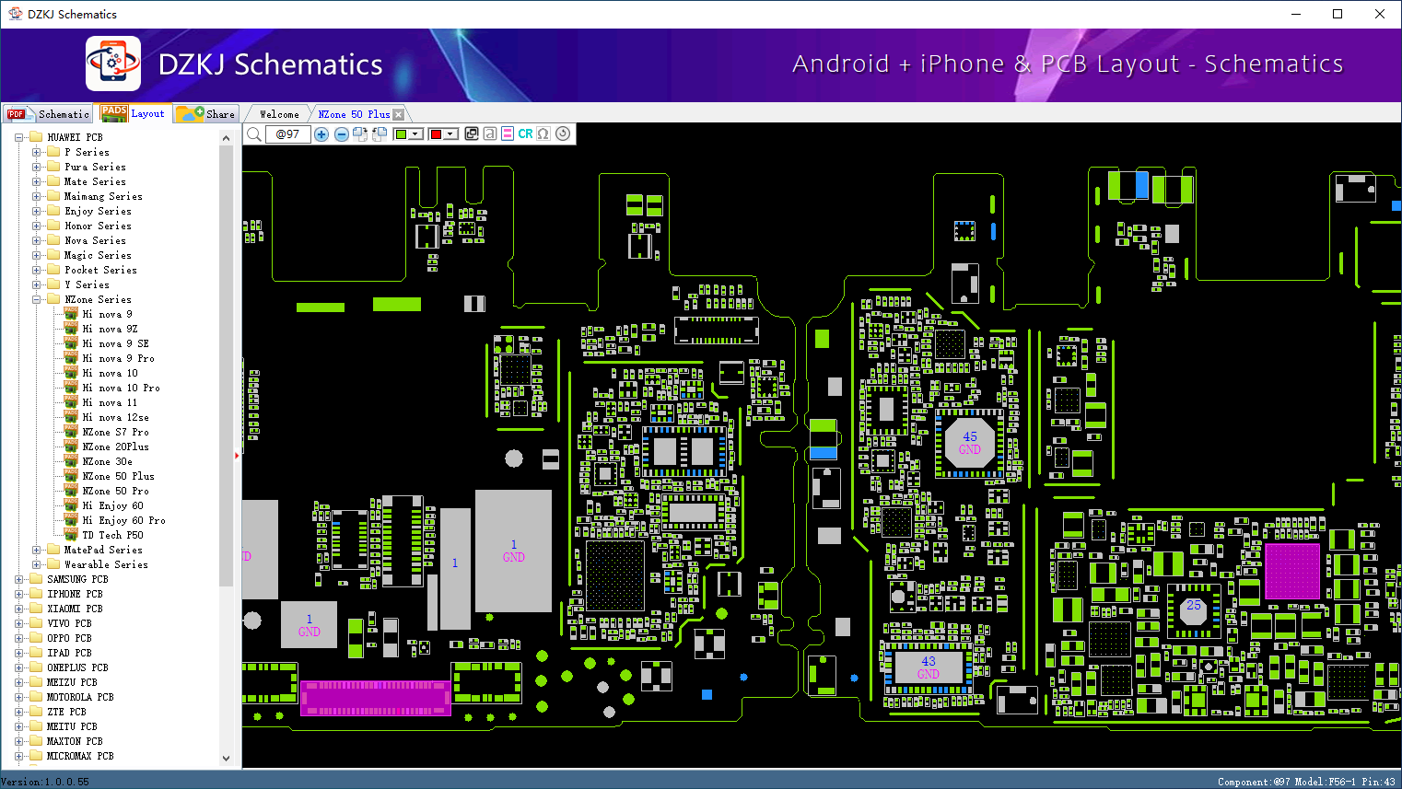Close the NZone 50 Plus tab
This screenshot has width=1402, height=789.
click(398, 115)
